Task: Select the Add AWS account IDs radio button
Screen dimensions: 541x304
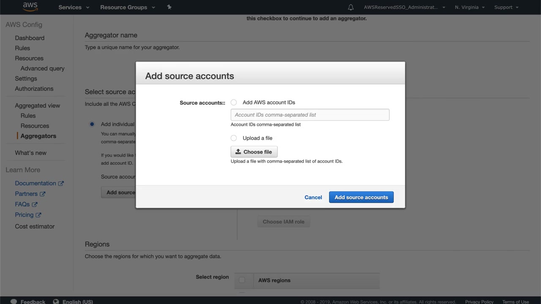Action: click(x=234, y=103)
